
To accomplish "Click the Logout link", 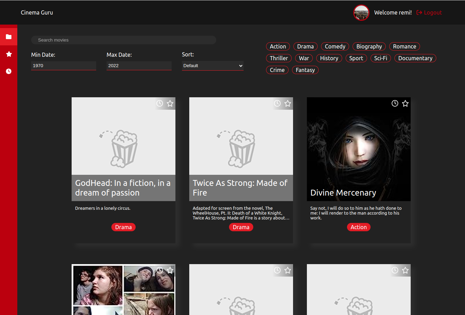I will pyautogui.click(x=432, y=12).
